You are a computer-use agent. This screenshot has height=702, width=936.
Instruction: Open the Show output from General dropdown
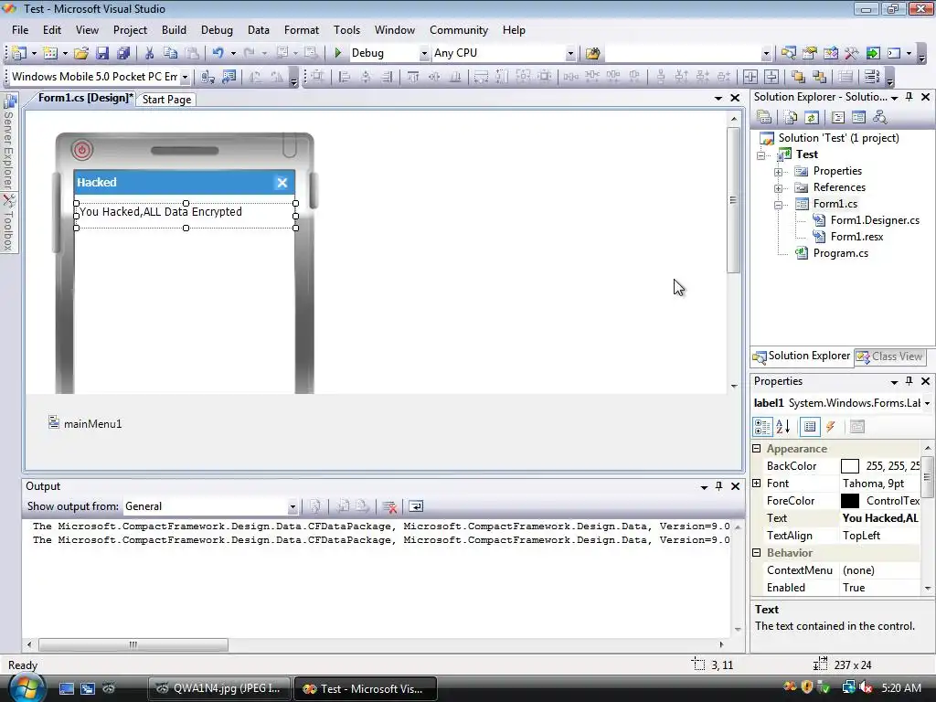tap(292, 506)
